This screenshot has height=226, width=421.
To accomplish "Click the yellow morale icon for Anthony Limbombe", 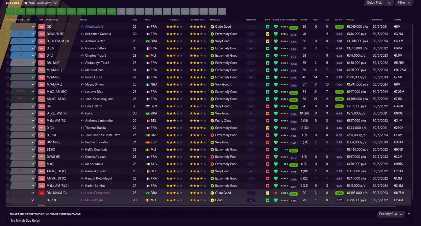I will (212, 121).
